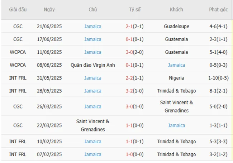Click Guatemala in the 17/06/2025 row
233x163 pixels.
(x=176, y=39)
